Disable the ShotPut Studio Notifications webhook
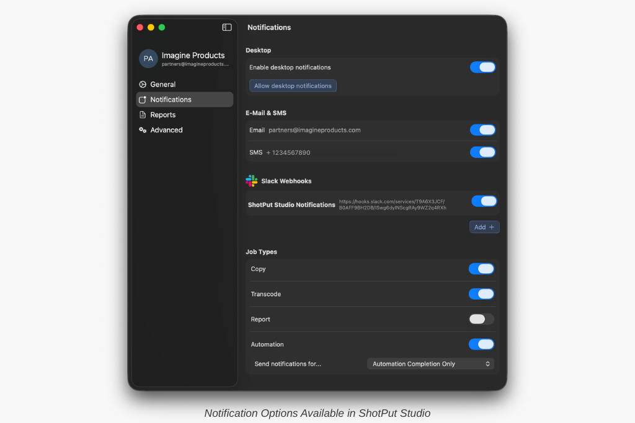Image resolution: width=635 pixels, height=423 pixels. tap(484, 201)
